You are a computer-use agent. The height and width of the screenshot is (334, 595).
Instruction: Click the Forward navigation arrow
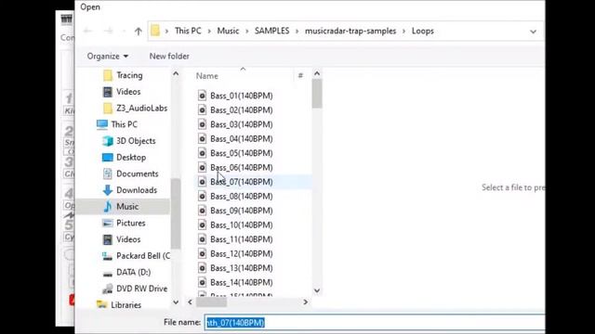(109, 31)
